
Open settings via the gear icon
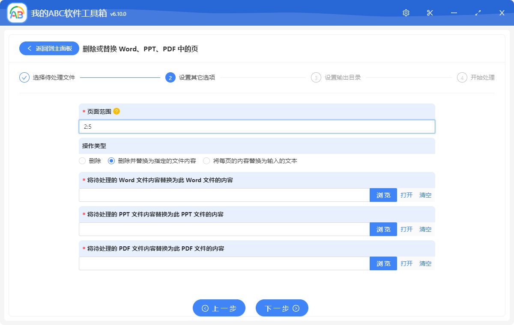tap(406, 13)
